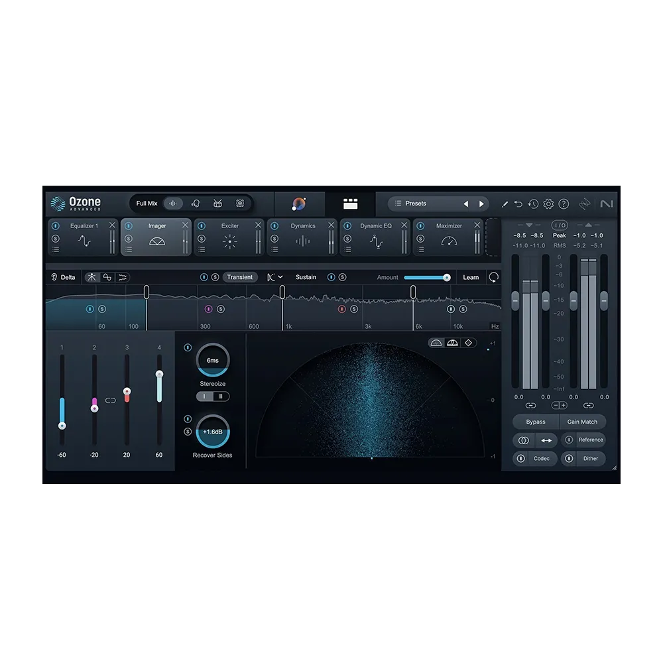Swap channels with the double arrow button
Screen dimensions: 663x663
tap(546, 441)
